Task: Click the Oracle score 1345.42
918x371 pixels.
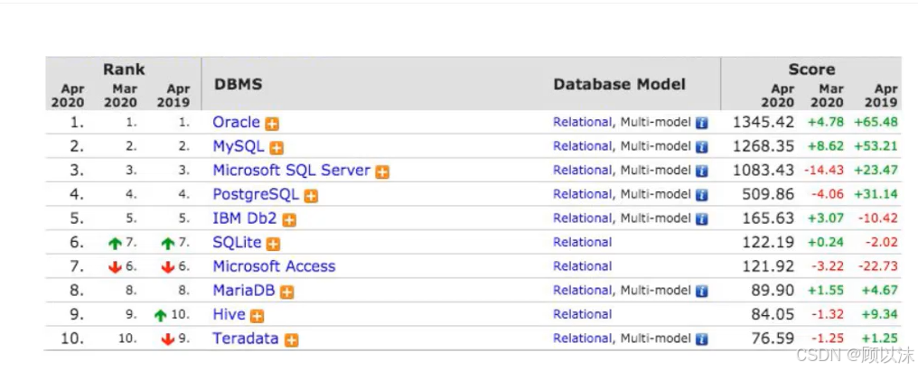Action: (x=763, y=122)
